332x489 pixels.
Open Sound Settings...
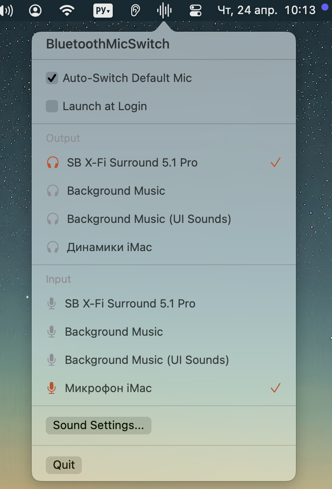(x=99, y=426)
